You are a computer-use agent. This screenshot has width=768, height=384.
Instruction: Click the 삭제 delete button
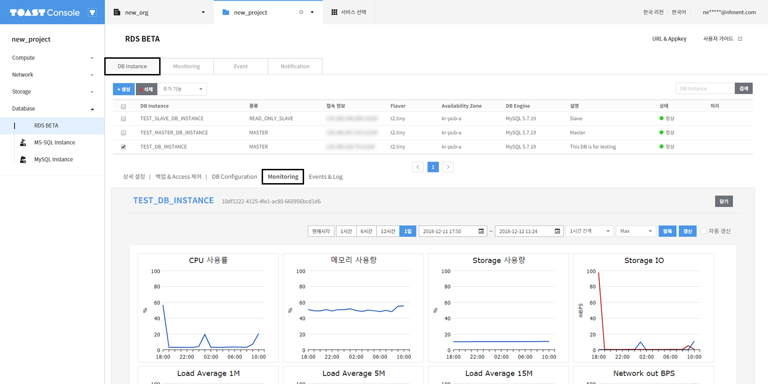coord(146,89)
